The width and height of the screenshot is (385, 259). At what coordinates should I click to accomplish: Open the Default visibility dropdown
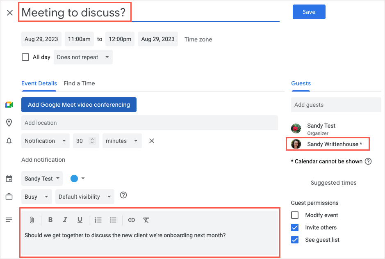point(85,197)
